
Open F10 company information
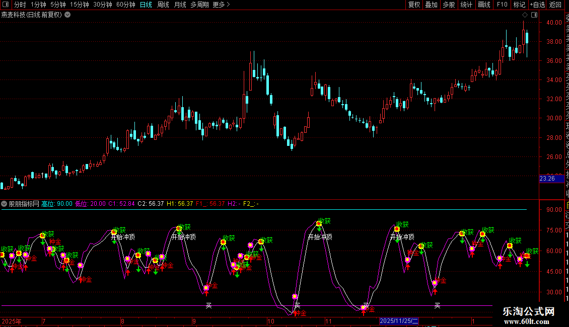click(x=502, y=5)
